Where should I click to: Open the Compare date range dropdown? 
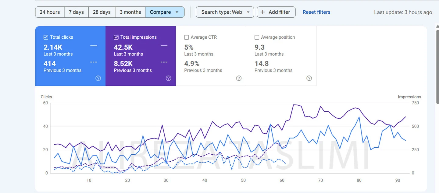[x=165, y=12]
